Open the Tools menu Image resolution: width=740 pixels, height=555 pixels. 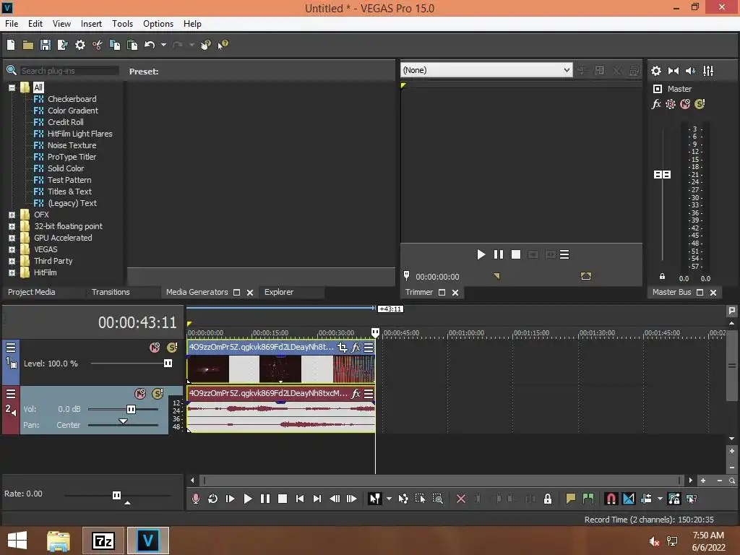122,24
